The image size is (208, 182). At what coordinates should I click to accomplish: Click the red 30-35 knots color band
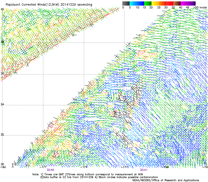coord(170,3)
